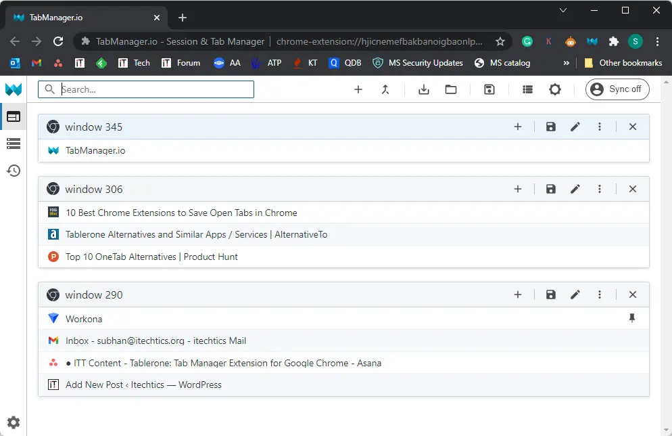Viewport: 672px width, 436px height.
Task: Open the windows view in sidebar
Action: click(x=14, y=116)
